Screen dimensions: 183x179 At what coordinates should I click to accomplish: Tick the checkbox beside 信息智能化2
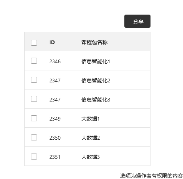coord(34,80)
